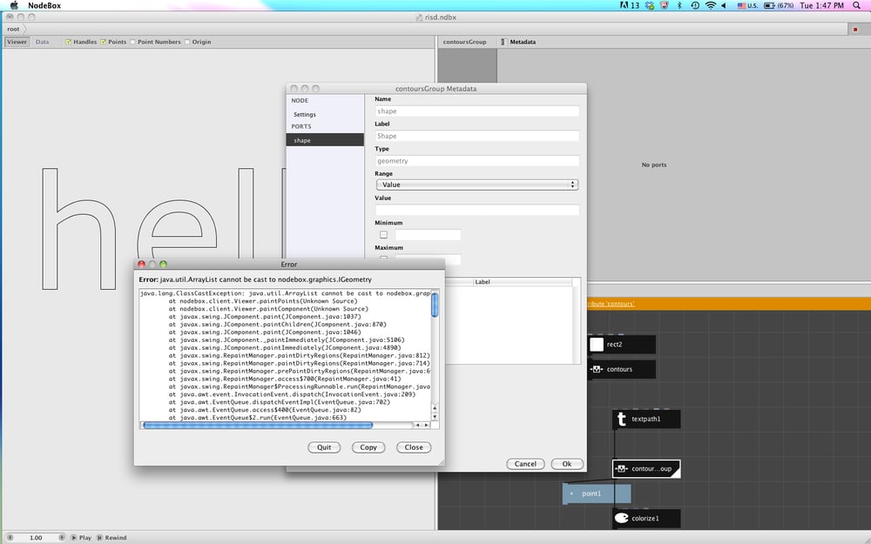The width and height of the screenshot is (871, 544).
Task: Click the Label field containing Shape
Action: pos(477,136)
